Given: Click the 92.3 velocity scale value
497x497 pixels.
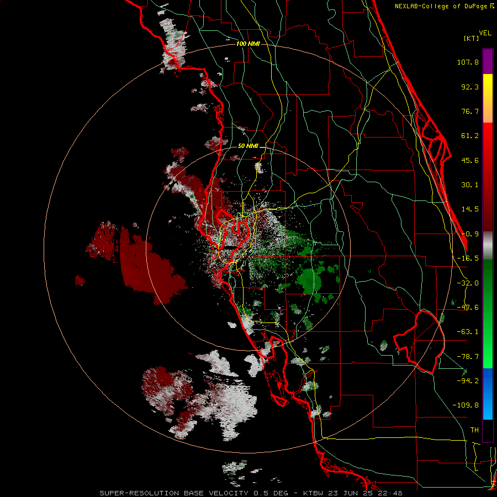Looking at the screenshot, I should (x=470, y=87).
